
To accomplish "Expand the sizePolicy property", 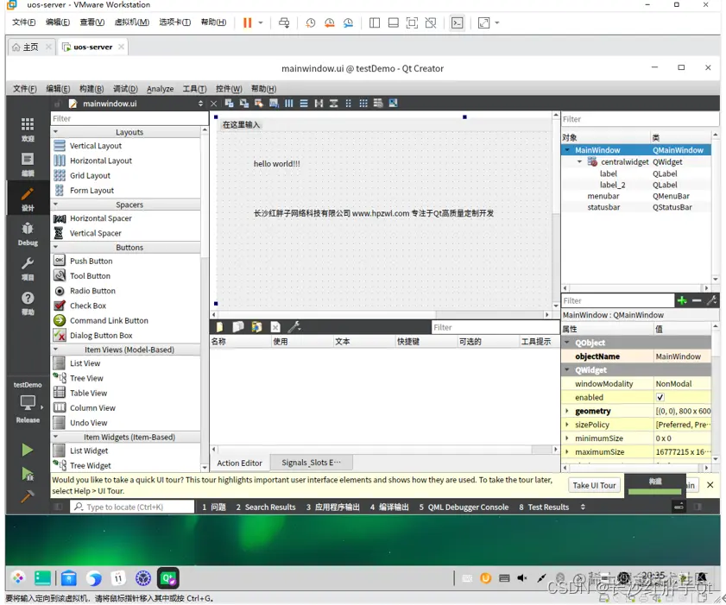I will (x=566, y=425).
